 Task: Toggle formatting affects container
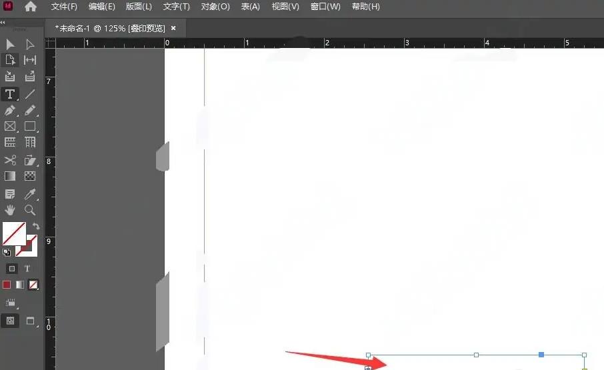point(11,269)
